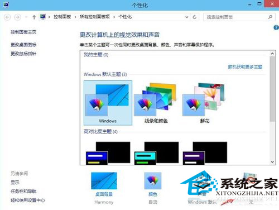Viewport: 279px width, 210px height.
Task: Minimize the 个性化 window
Action: pyautogui.click(x=250, y=4)
